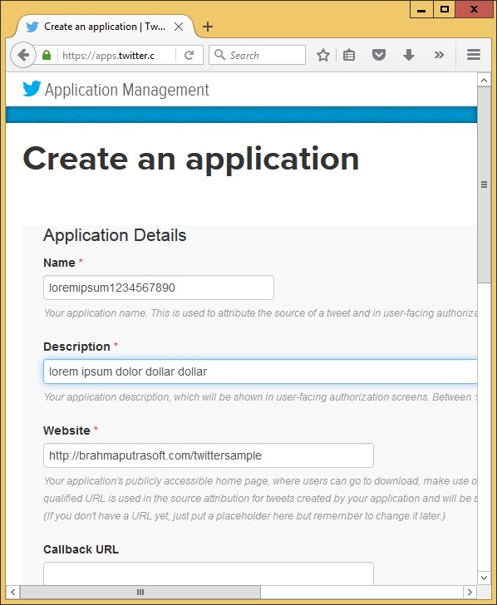
Task: Bookmark this page with star icon
Action: coord(323,55)
